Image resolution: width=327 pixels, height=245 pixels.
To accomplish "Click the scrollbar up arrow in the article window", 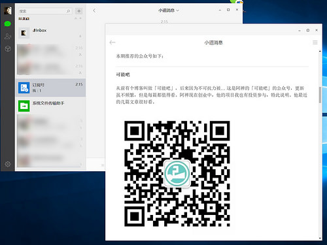I will 320,51.
